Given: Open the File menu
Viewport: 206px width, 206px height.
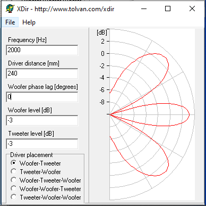Looking at the screenshot, I should tap(10, 22).
